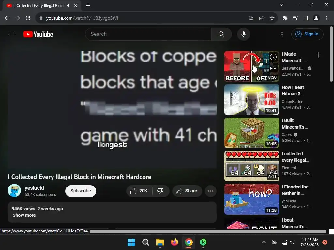Open How I Beat Hitman 3 thumbnail
The image size is (334, 250).
(251, 100)
